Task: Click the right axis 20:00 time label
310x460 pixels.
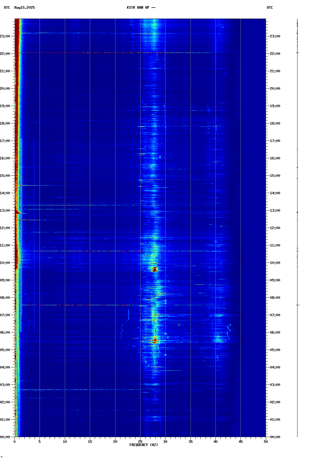Action: 275,89
